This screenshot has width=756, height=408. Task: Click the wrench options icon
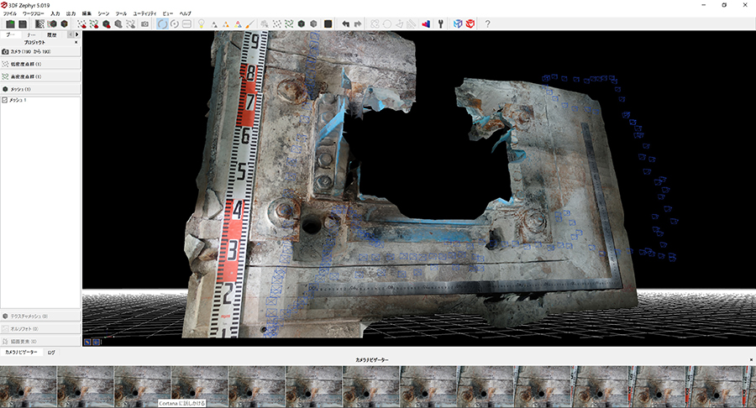440,24
